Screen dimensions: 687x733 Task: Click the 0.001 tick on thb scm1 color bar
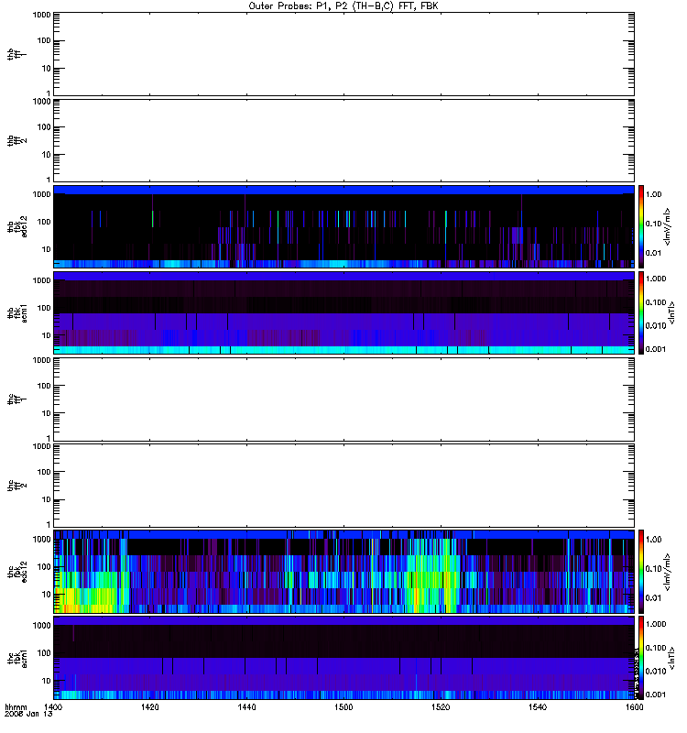656,349
